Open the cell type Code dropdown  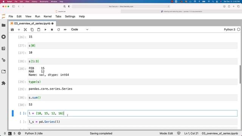point(80,29)
